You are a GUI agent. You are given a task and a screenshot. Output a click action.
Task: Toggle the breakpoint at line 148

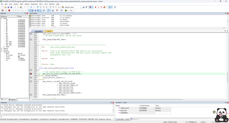[x=31, y=74]
